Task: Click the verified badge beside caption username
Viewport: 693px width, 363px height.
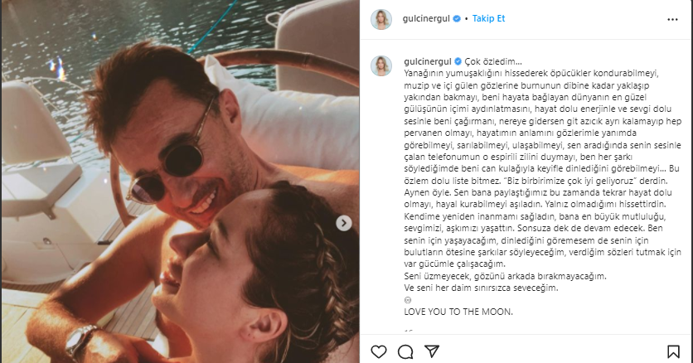Action: 458,61
